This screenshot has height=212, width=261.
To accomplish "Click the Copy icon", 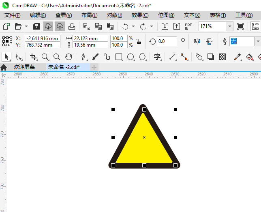I will click(98, 26).
